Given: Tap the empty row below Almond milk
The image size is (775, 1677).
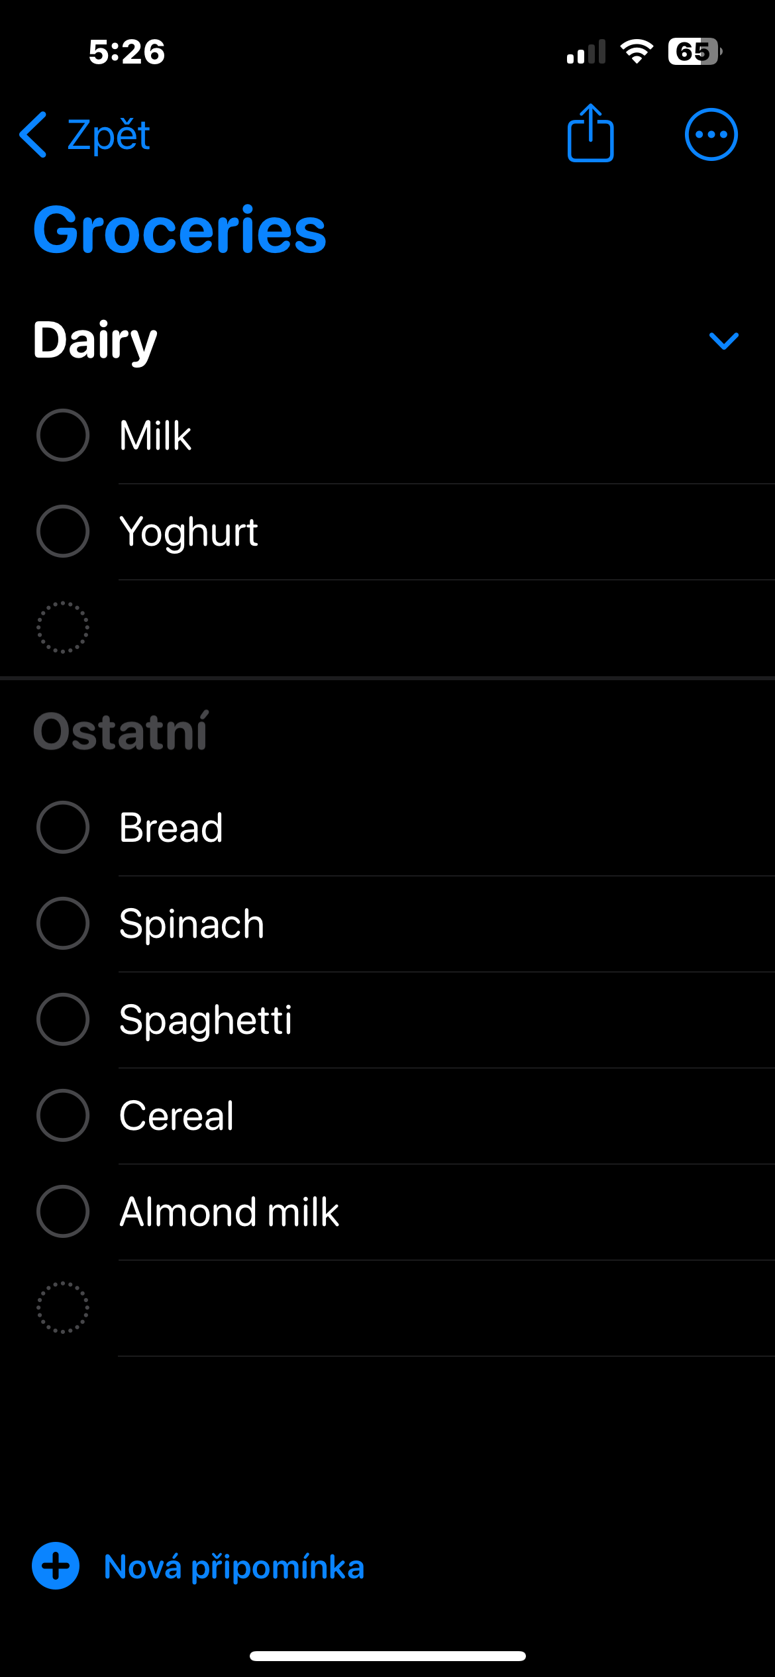Looking at the screenshot, I should (x=397, y=1308).
